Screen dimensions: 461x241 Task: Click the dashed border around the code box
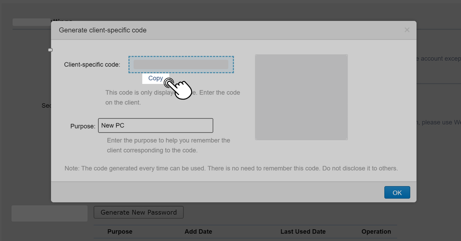(x=181, y=56)
